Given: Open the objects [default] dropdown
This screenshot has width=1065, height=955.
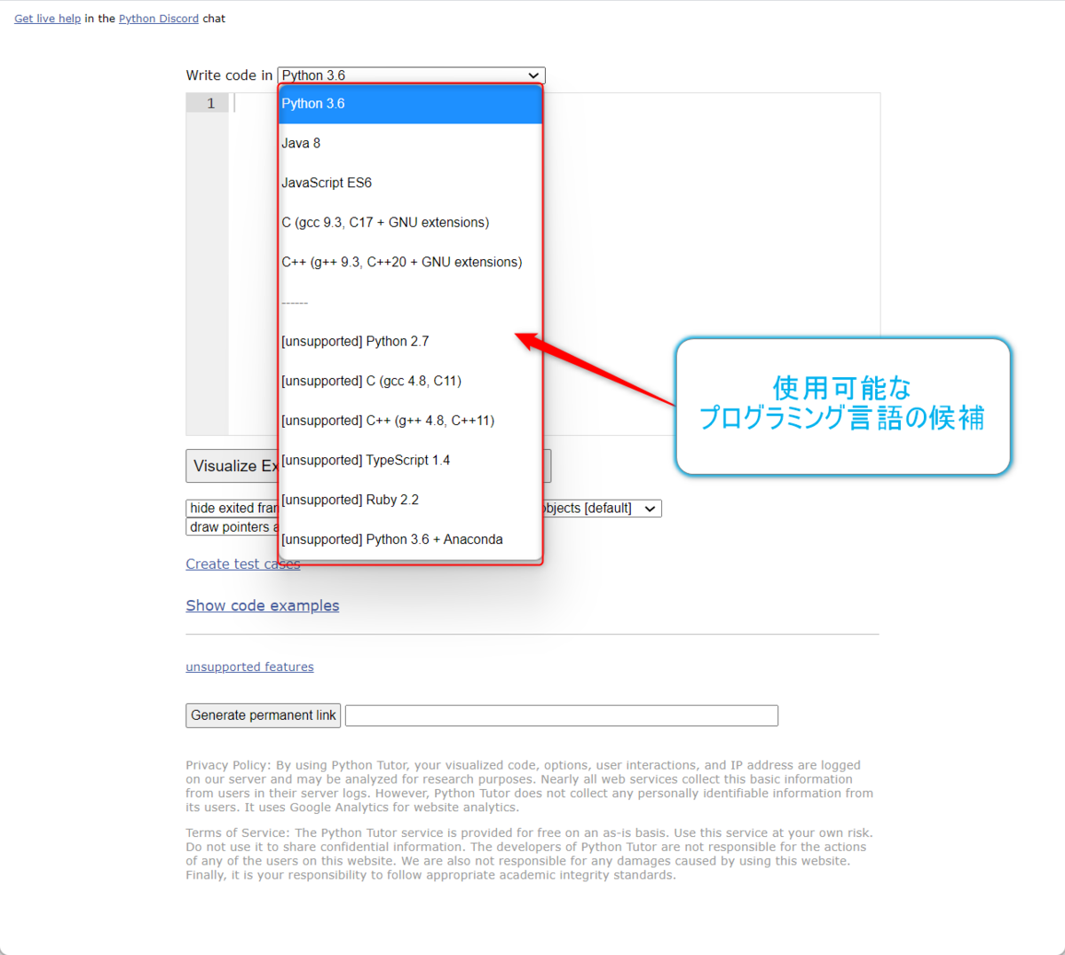Looking at the screenshot, I should [602, 509].
